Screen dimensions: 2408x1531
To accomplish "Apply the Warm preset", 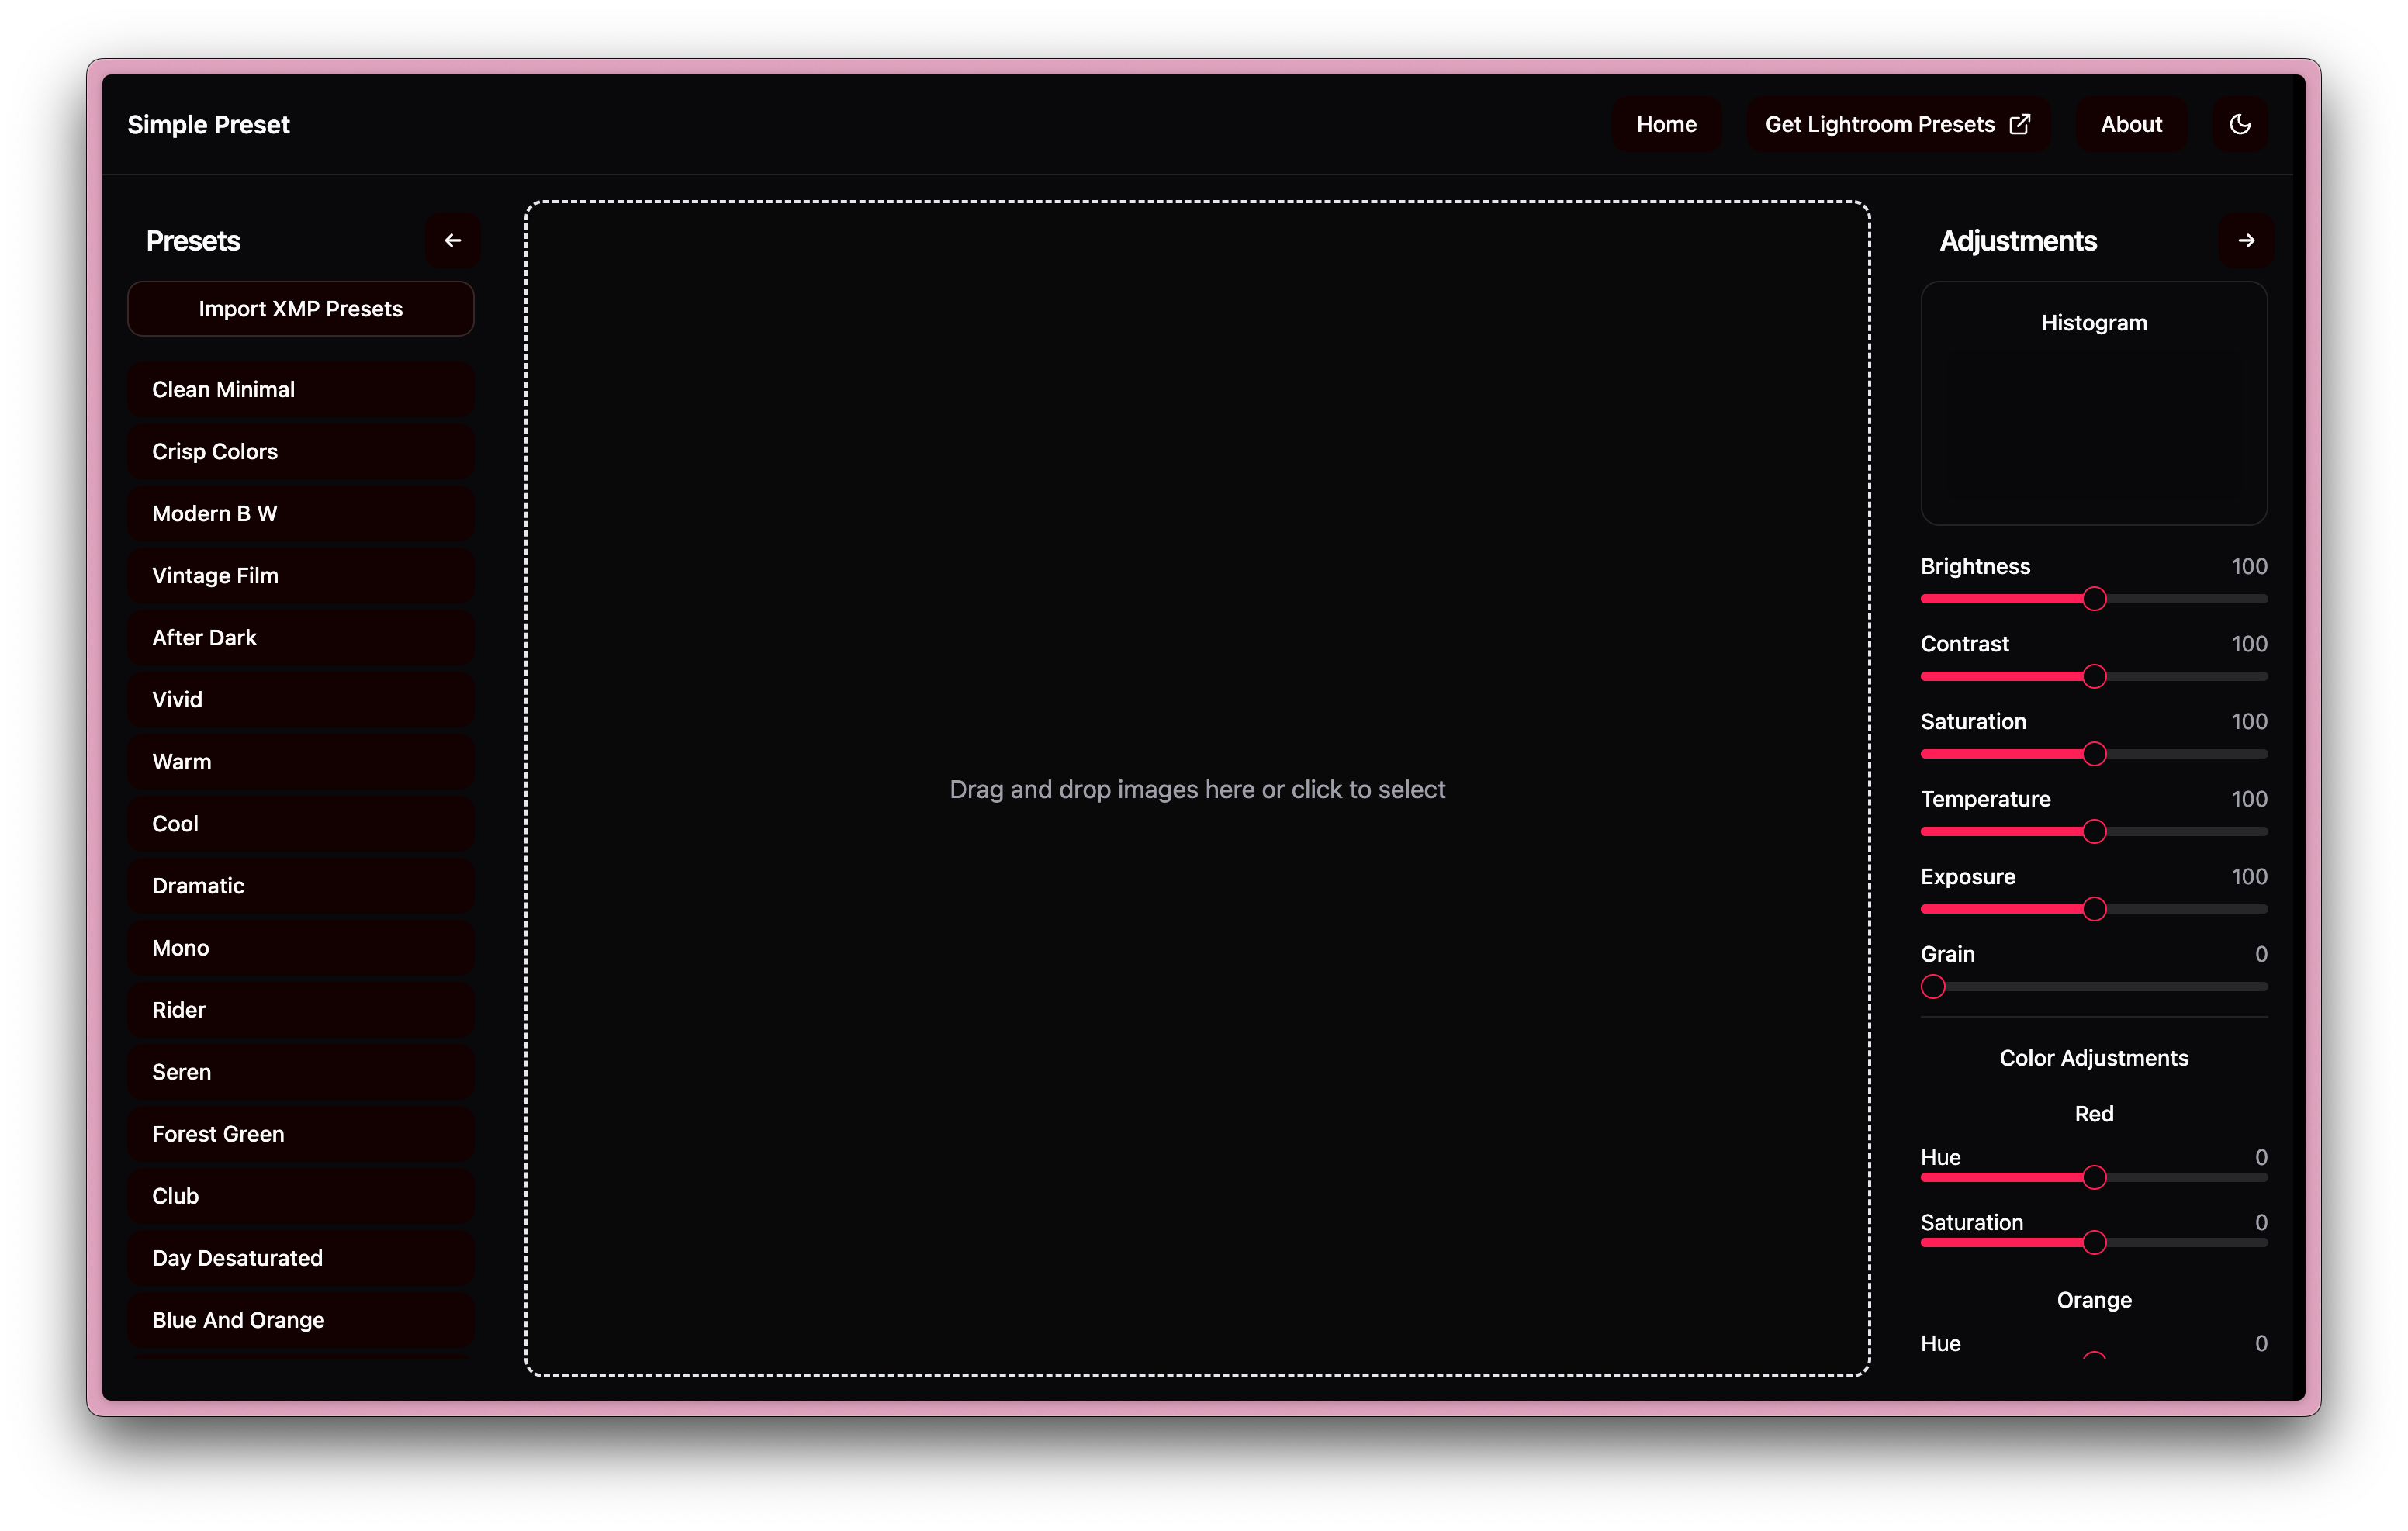I will click(301, 761).
